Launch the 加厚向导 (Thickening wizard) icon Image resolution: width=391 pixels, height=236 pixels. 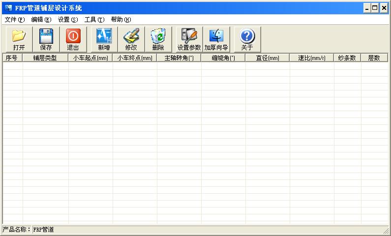point(216,36)
